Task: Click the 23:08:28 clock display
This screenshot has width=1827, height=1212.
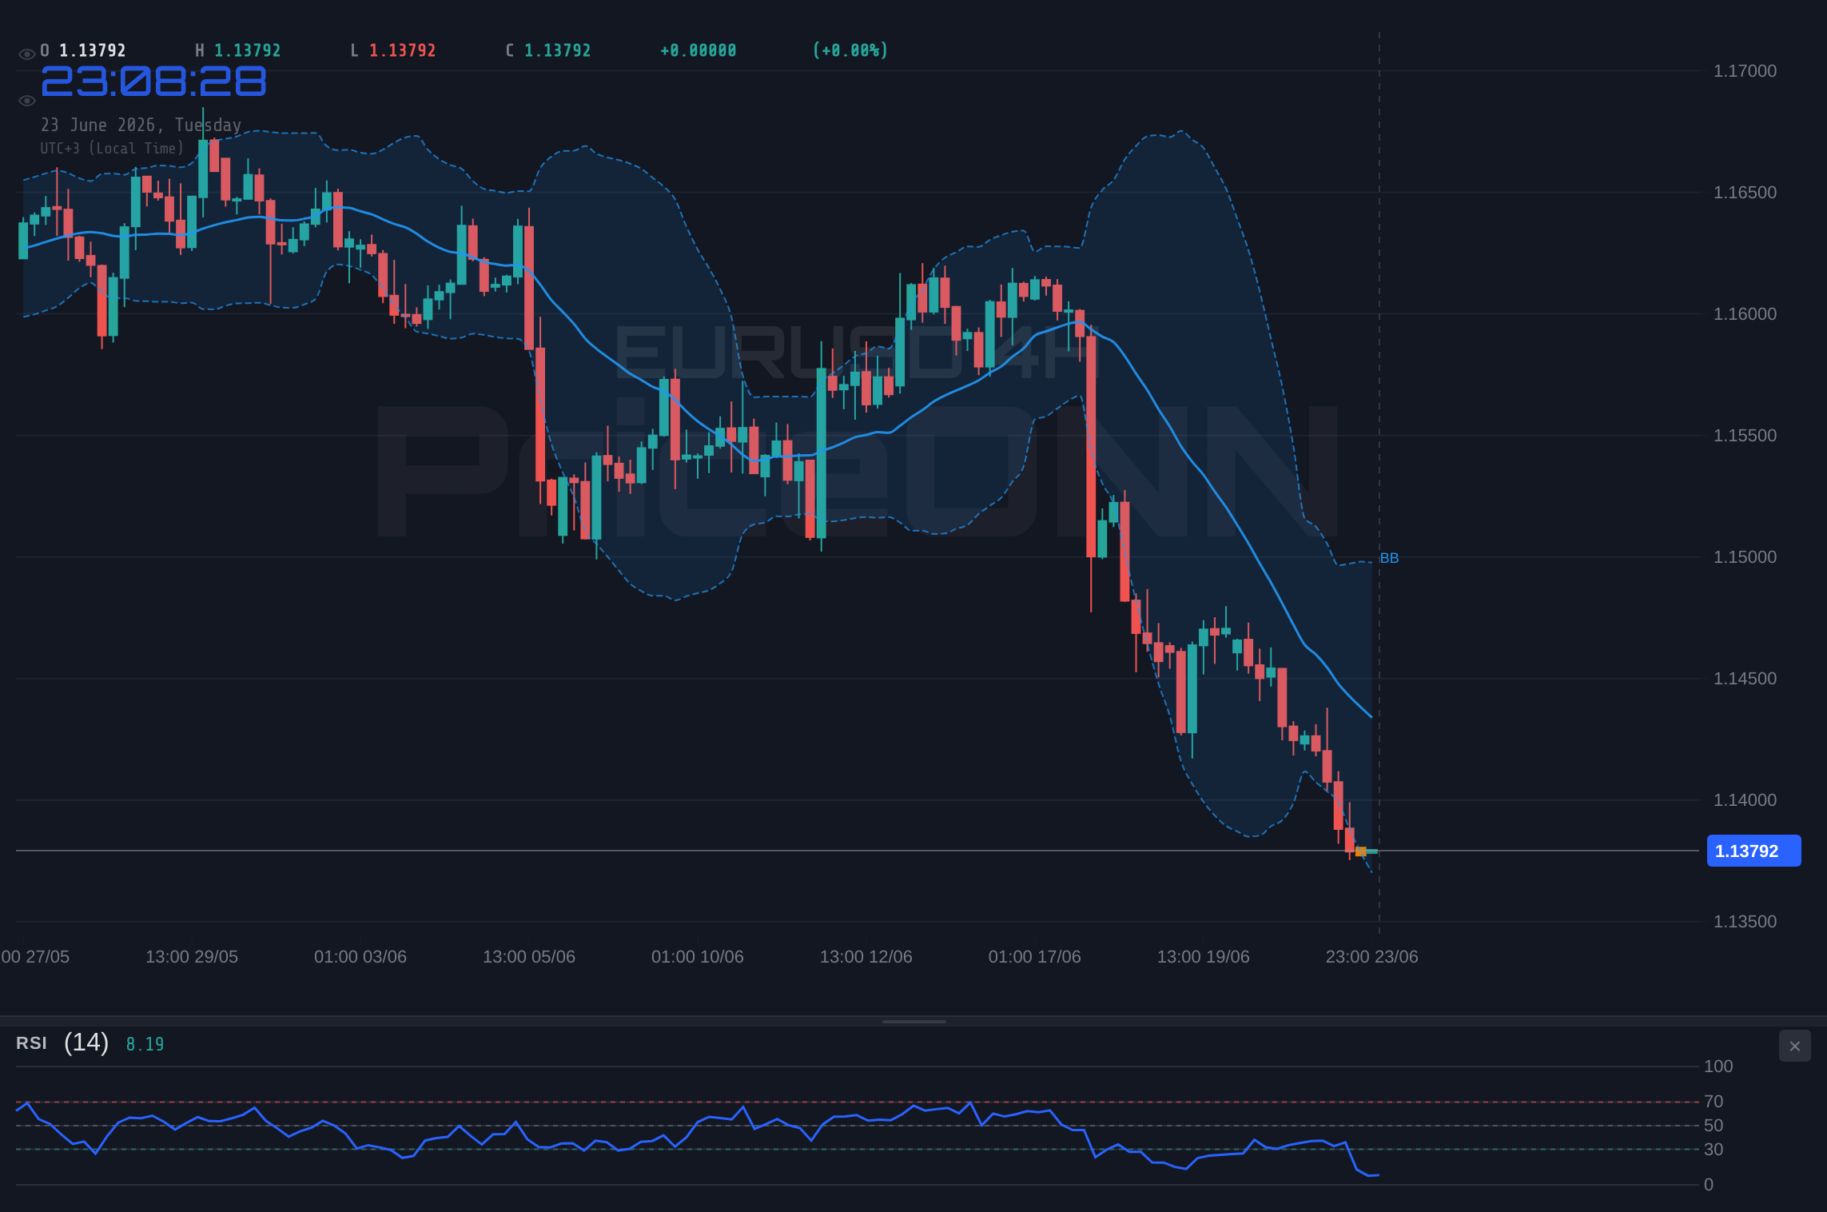Action: point(153,82)
